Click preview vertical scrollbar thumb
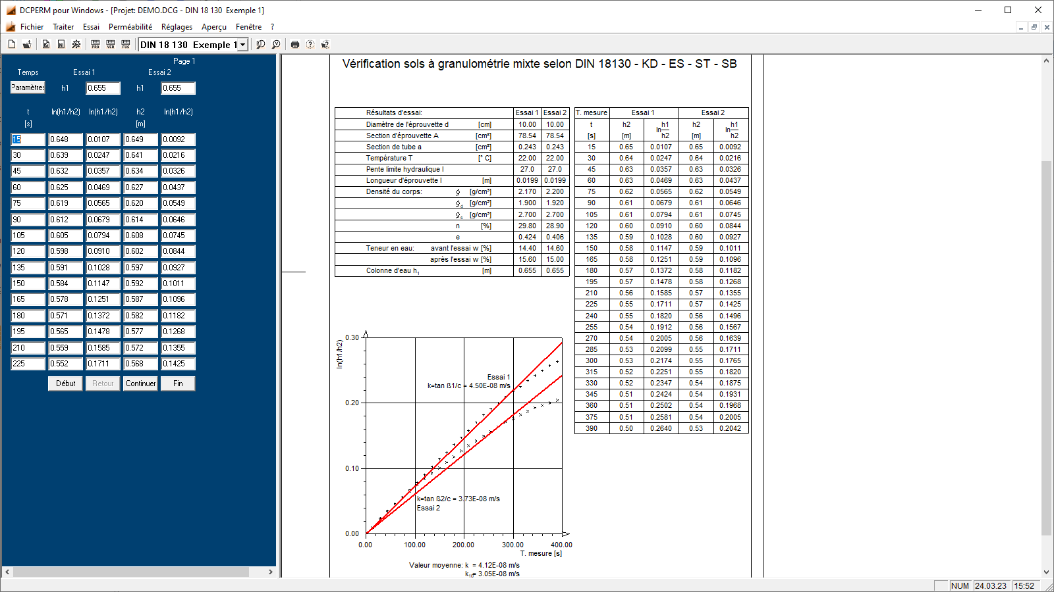Screen dimensions: 1054x592 click(x=1046, y=347)
